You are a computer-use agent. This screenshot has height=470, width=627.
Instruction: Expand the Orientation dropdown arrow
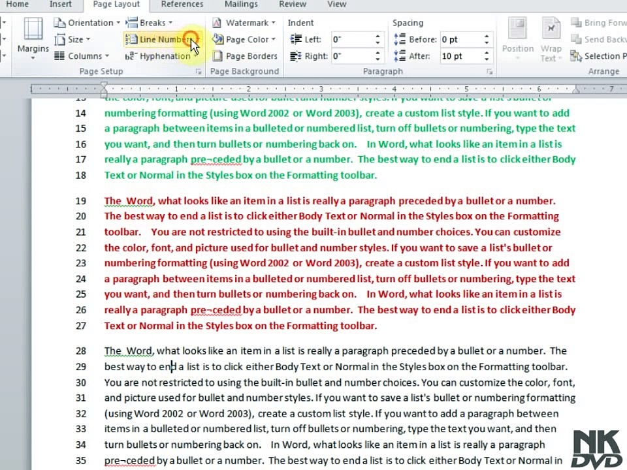pos(118,23)
